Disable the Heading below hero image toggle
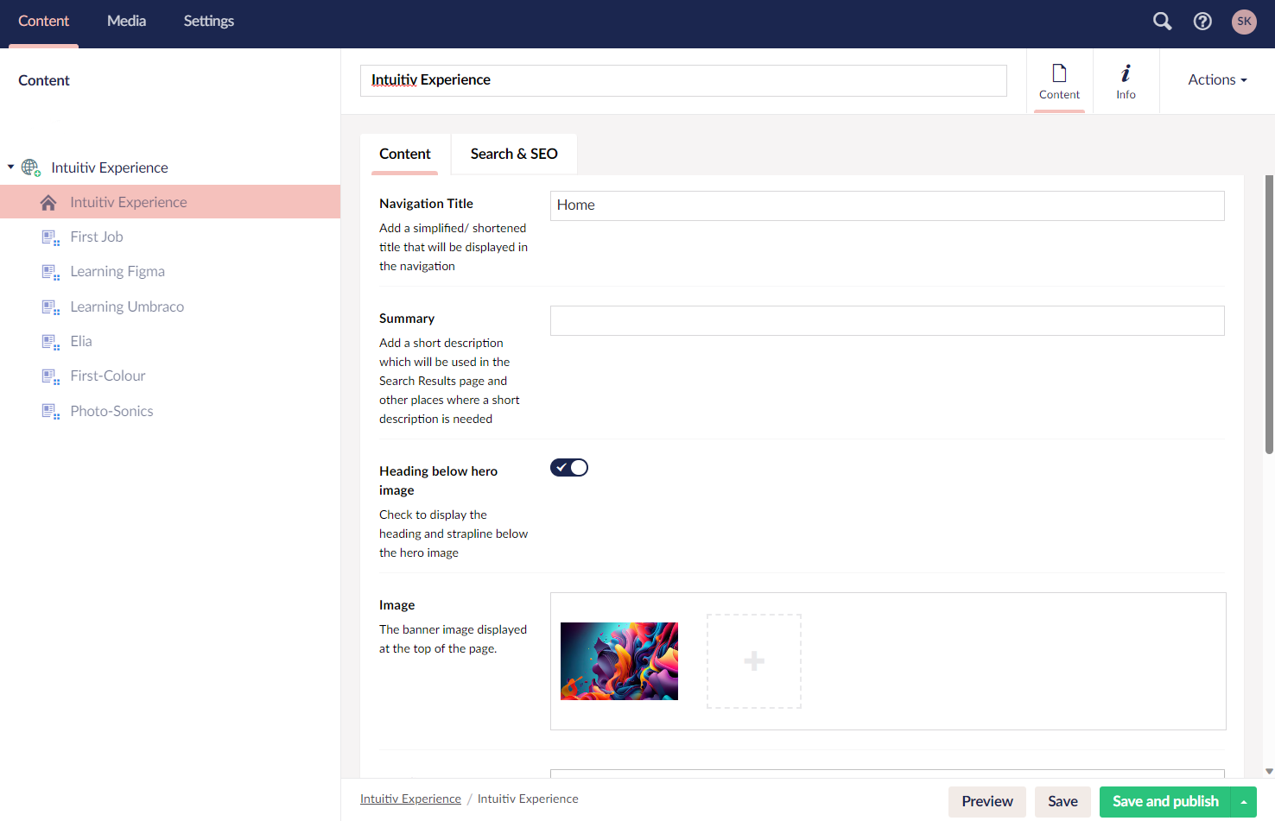The width and height of the screenshot is (1275, 821). pos(568,467)
